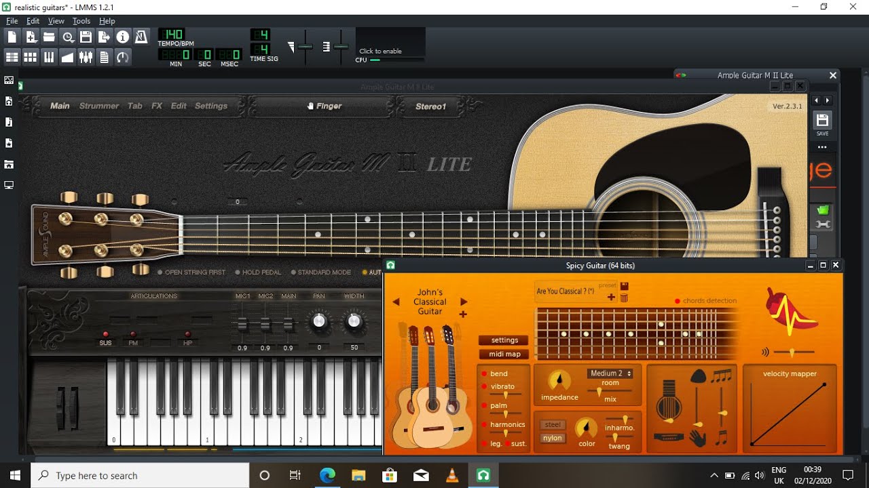Open the Help menu
The image size is (869, 488).
tap(107, 21)
